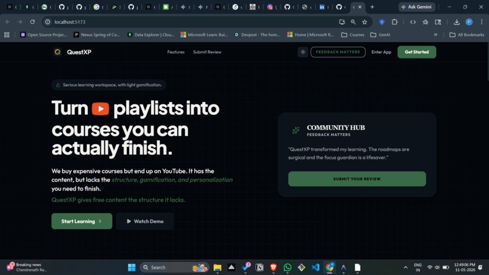The width and height of the screenshot is (489, 275).
Task: Expand the Courses bookmark folder
Action: pos(352,35)
